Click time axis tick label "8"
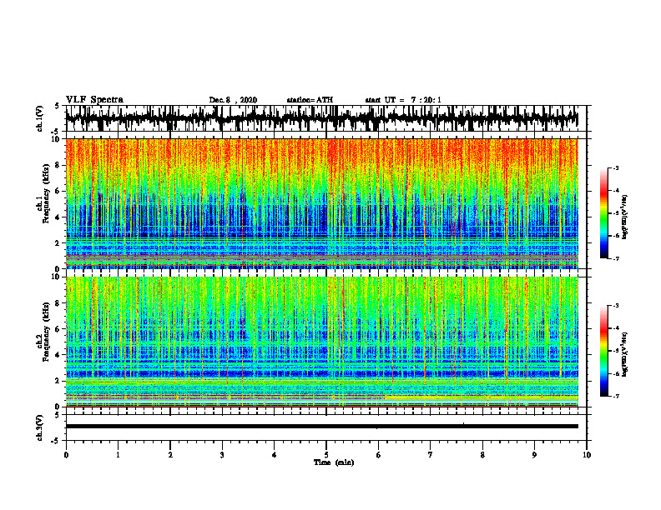This screenshot has width=661, height=510. pos(482,455)
